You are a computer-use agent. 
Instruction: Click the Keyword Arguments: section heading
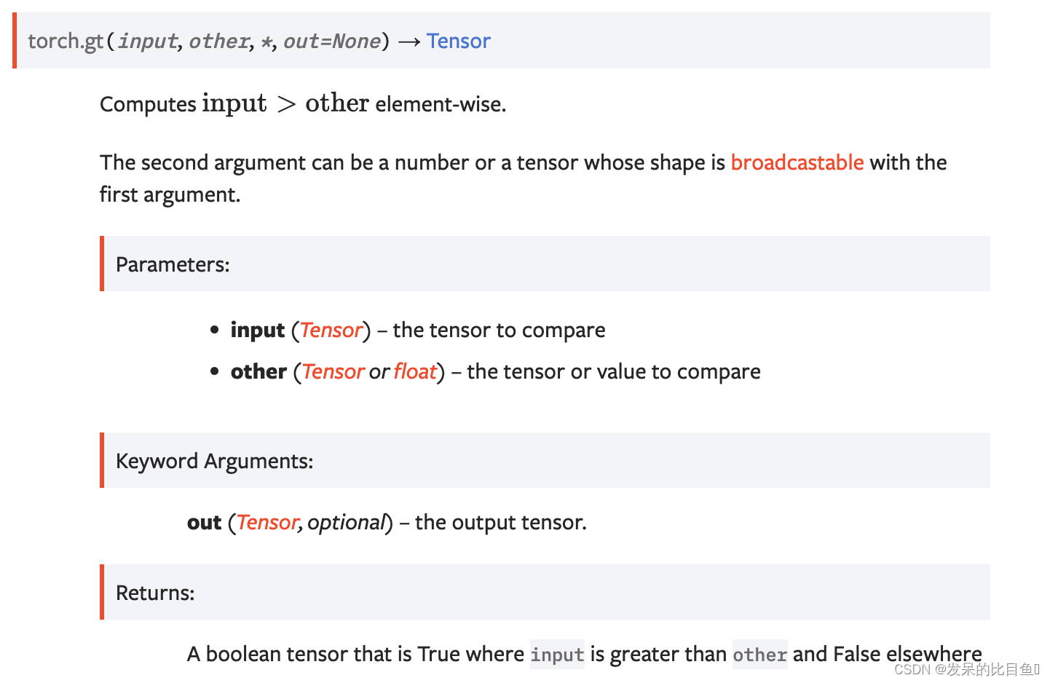pos(214,461)
